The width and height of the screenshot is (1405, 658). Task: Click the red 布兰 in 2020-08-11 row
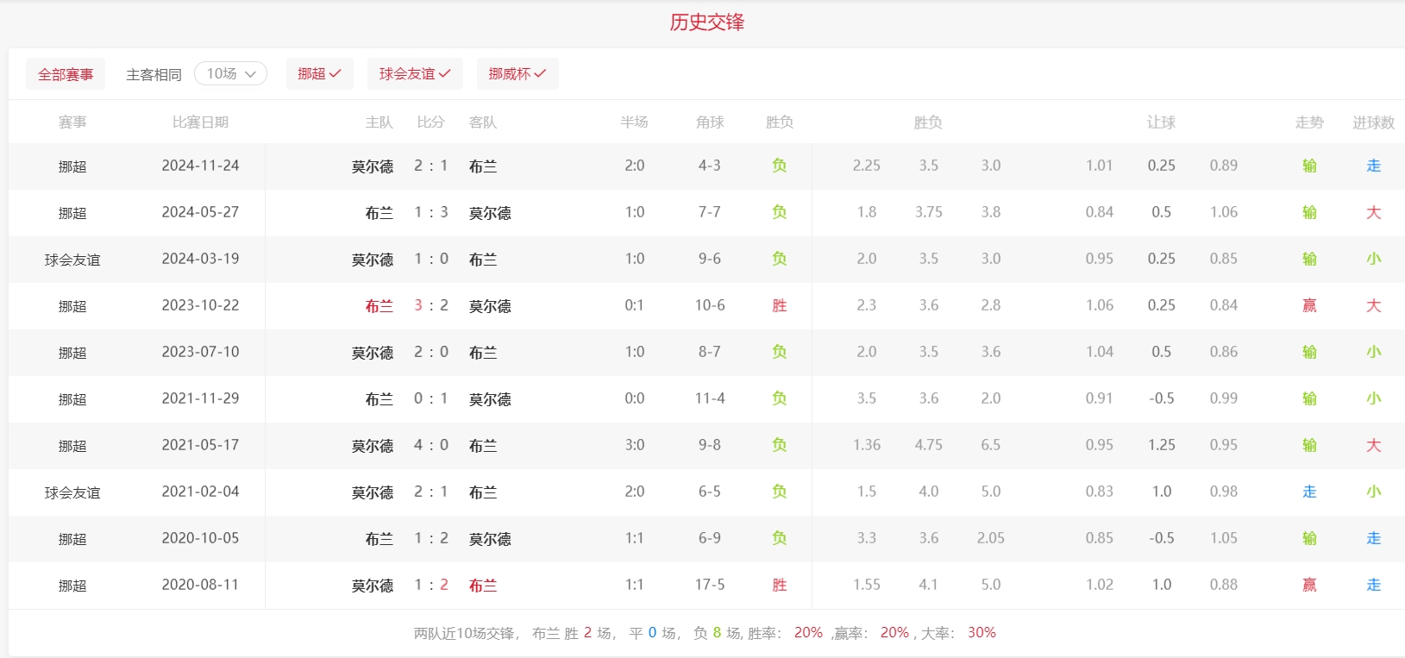[483, 586]
